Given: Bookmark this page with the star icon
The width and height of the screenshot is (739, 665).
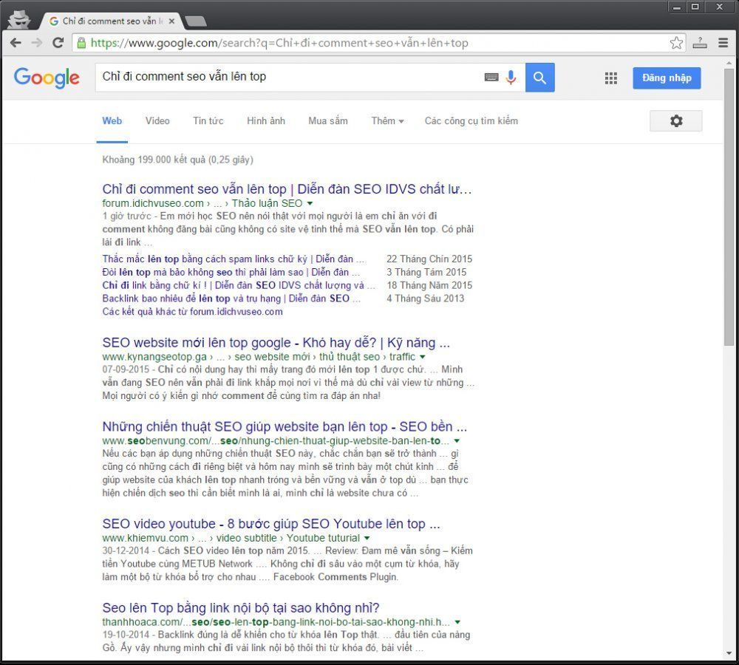Looking at the screenshot, I should tap(676, 43).
